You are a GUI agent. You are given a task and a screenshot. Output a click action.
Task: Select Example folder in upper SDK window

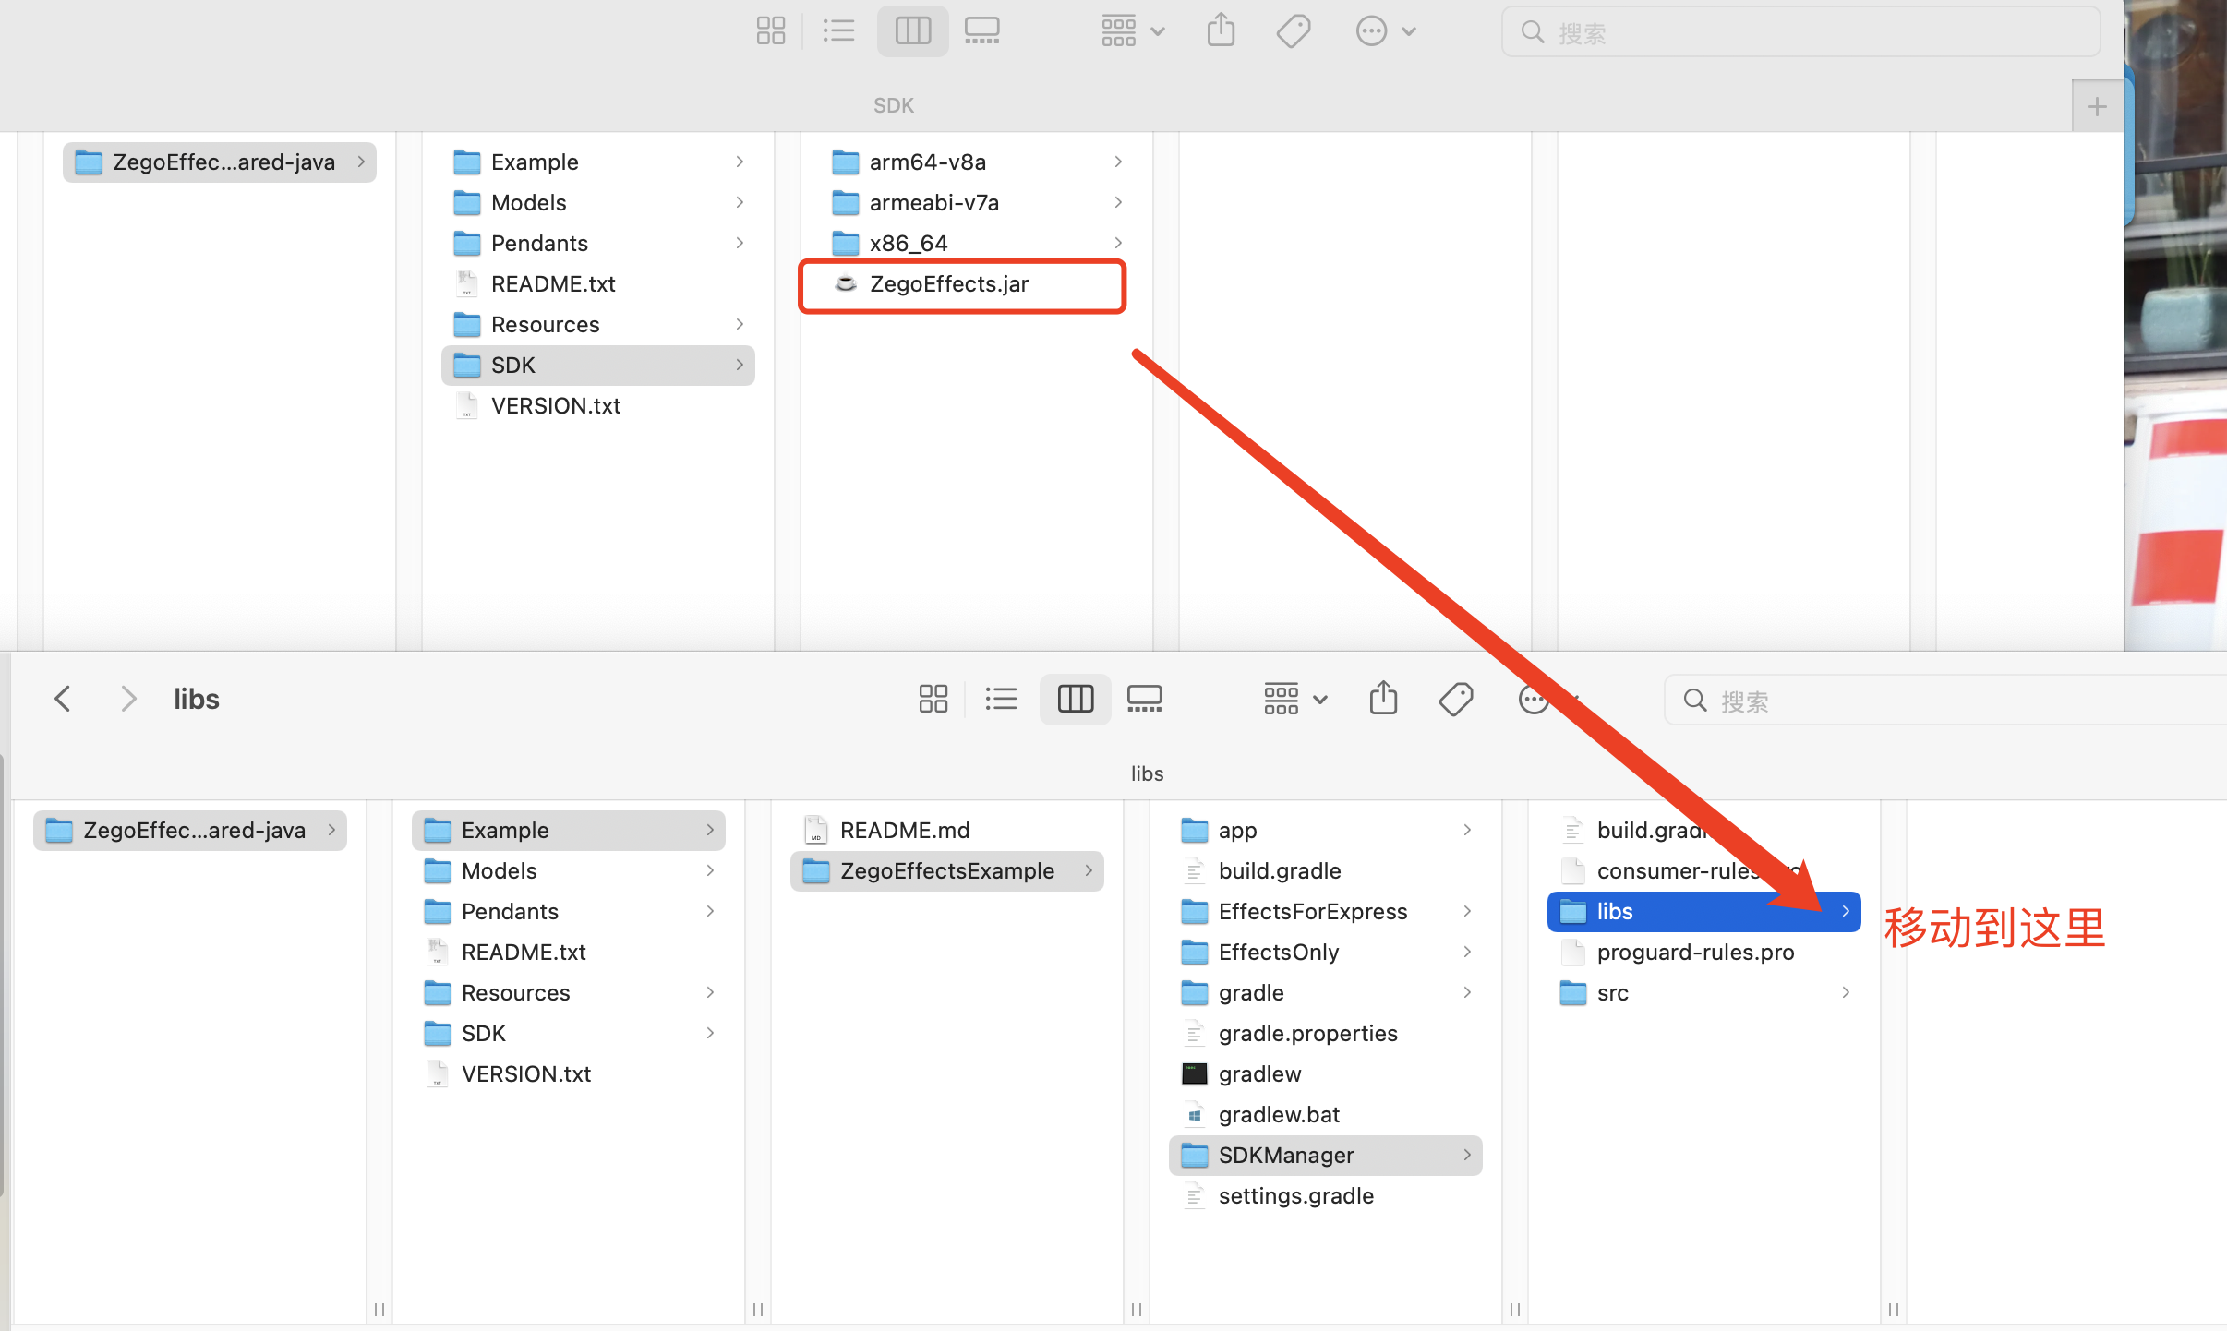coord(598,162)
